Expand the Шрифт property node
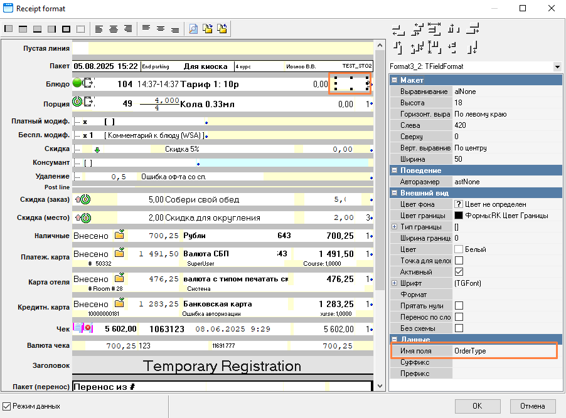Viewport: 566px width, 418px height. [x=394, y=283]
